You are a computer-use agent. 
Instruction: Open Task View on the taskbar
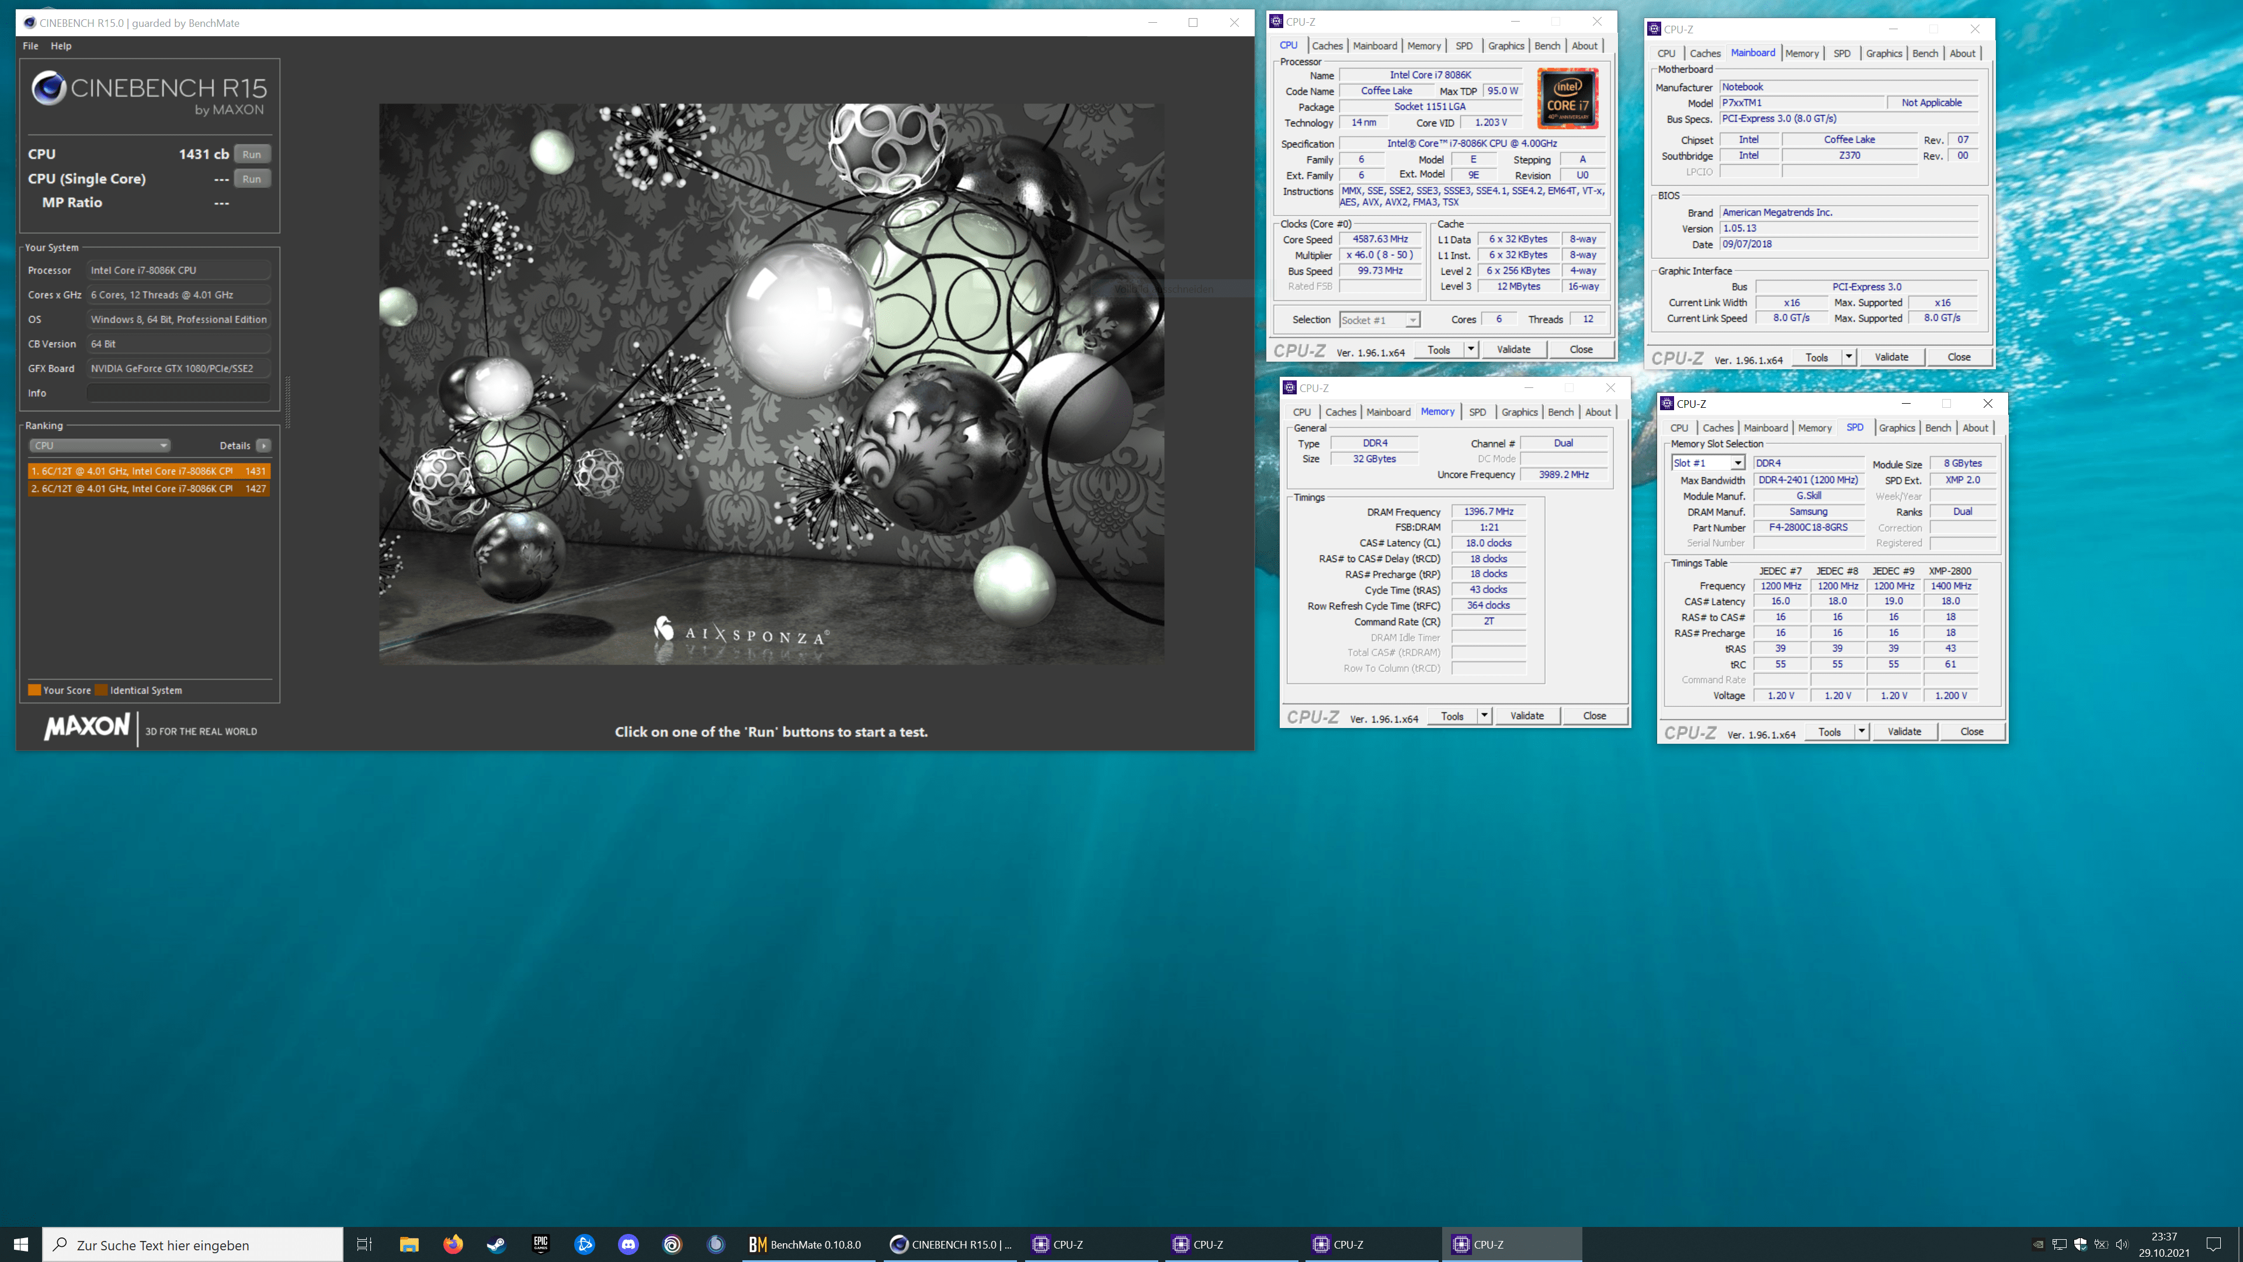coord(364,1244)
